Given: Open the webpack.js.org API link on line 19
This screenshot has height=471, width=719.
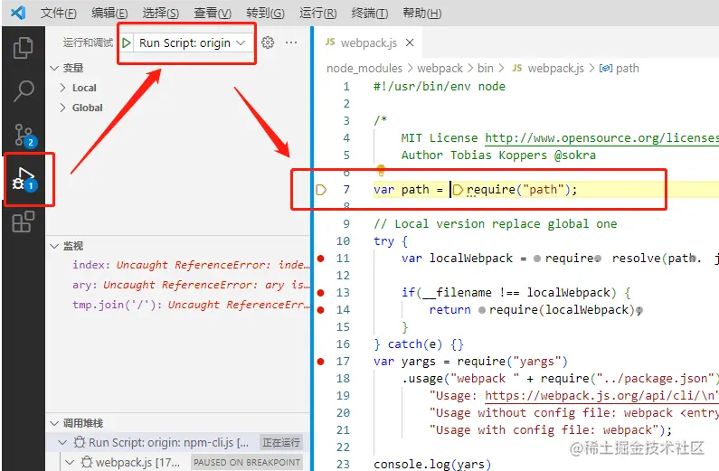Looking at the screenshot, I should click(601, 396).
